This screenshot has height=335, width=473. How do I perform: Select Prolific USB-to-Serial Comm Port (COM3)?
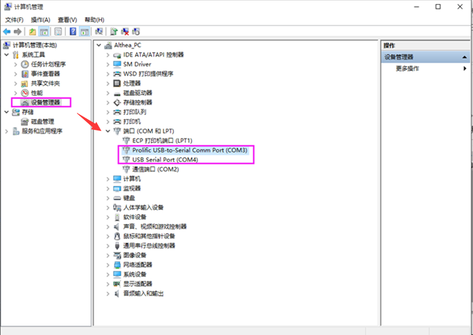[190, 150]
